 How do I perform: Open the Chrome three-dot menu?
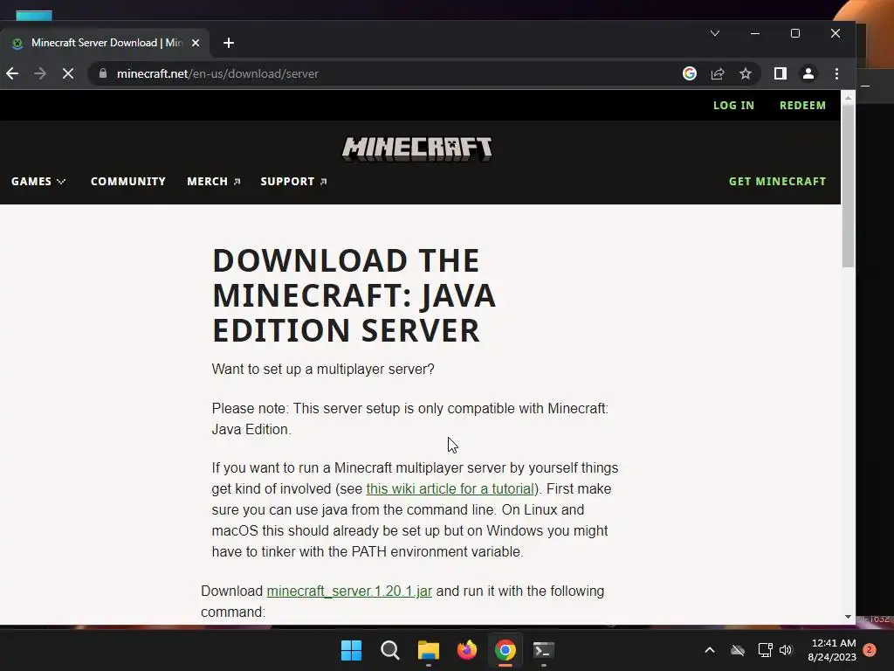pyautogui.click(x=836, y=73)
